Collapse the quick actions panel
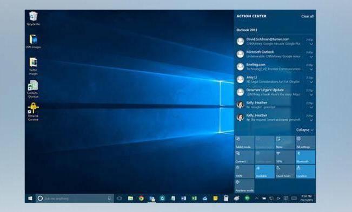This screenshot has width=352, height=212. point(304,130)
